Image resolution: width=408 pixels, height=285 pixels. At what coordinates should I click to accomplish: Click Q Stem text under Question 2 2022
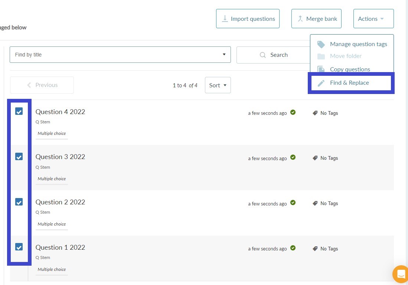click(43, 212)
